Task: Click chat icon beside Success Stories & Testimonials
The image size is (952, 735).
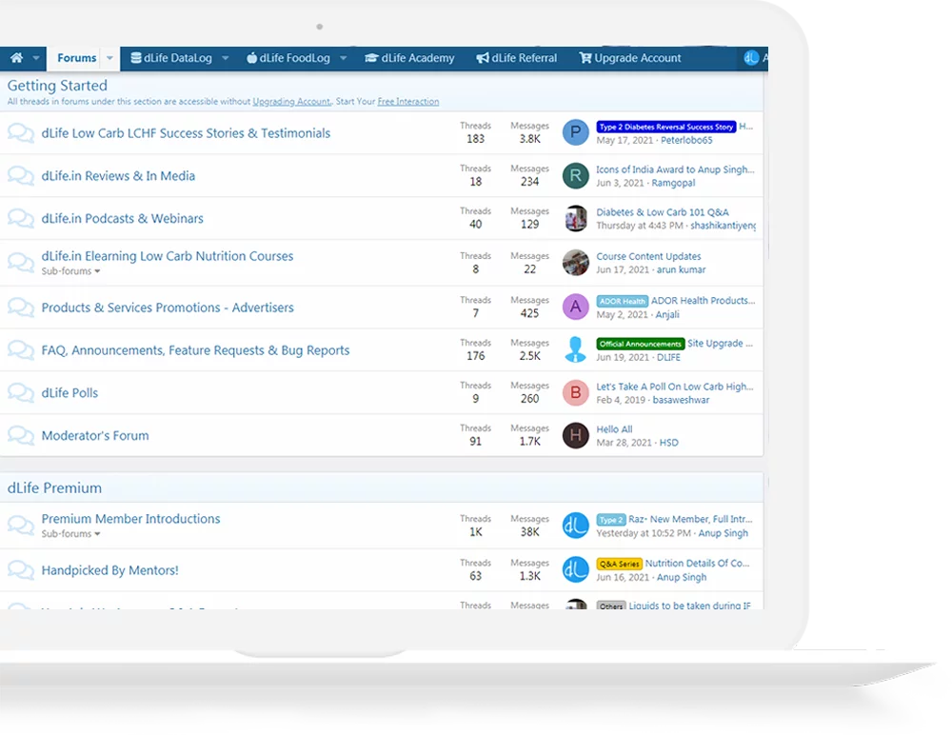Action: click(x=21, y=133)
